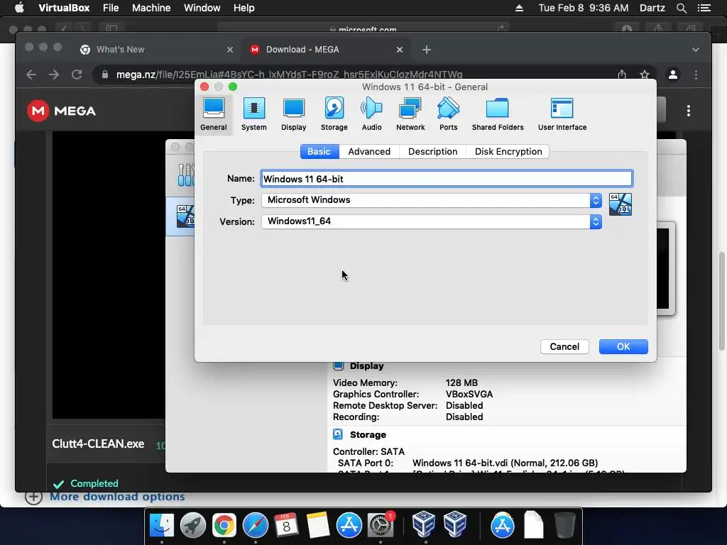727x545 pixels.
Task: Click Chrome share page icon
Action: click(622, 75)
